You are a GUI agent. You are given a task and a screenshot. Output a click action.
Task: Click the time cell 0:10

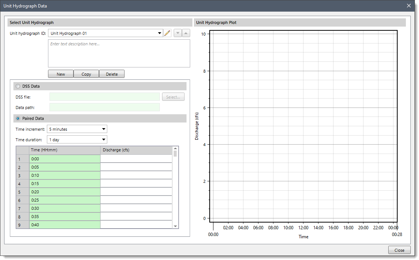point(65,175)
